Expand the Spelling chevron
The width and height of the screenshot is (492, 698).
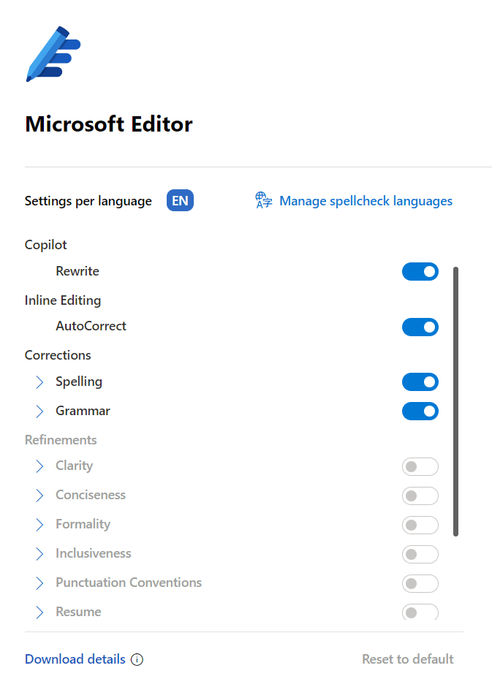(x=39, y=382)
